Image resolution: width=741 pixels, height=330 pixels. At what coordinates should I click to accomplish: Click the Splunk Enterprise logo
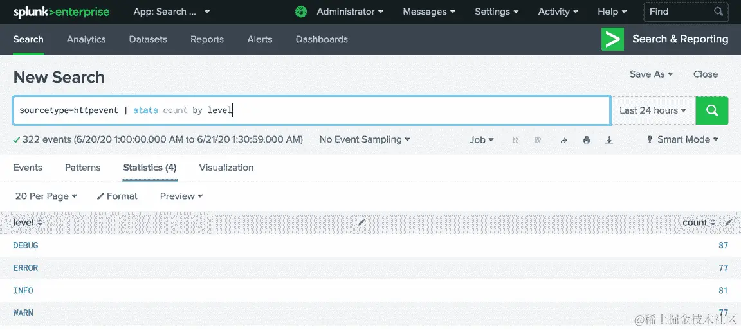61,12
